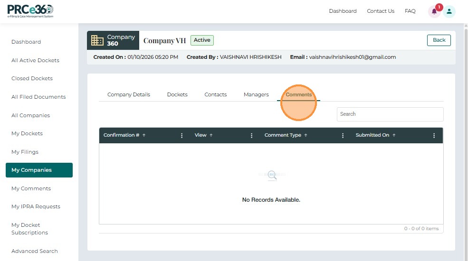Open the FAQ link
Screen dimensions: 468x261
pyautogui.click(x=410, y=11)
